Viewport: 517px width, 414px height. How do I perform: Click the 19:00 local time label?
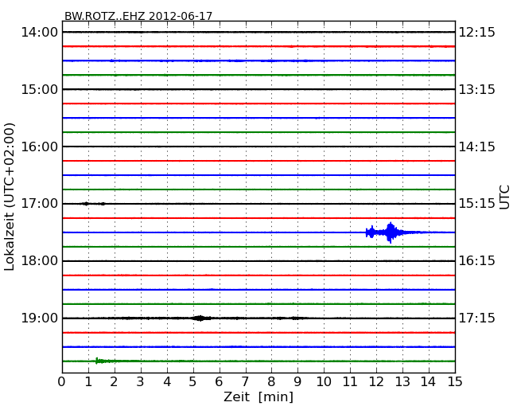coord(39,318)
